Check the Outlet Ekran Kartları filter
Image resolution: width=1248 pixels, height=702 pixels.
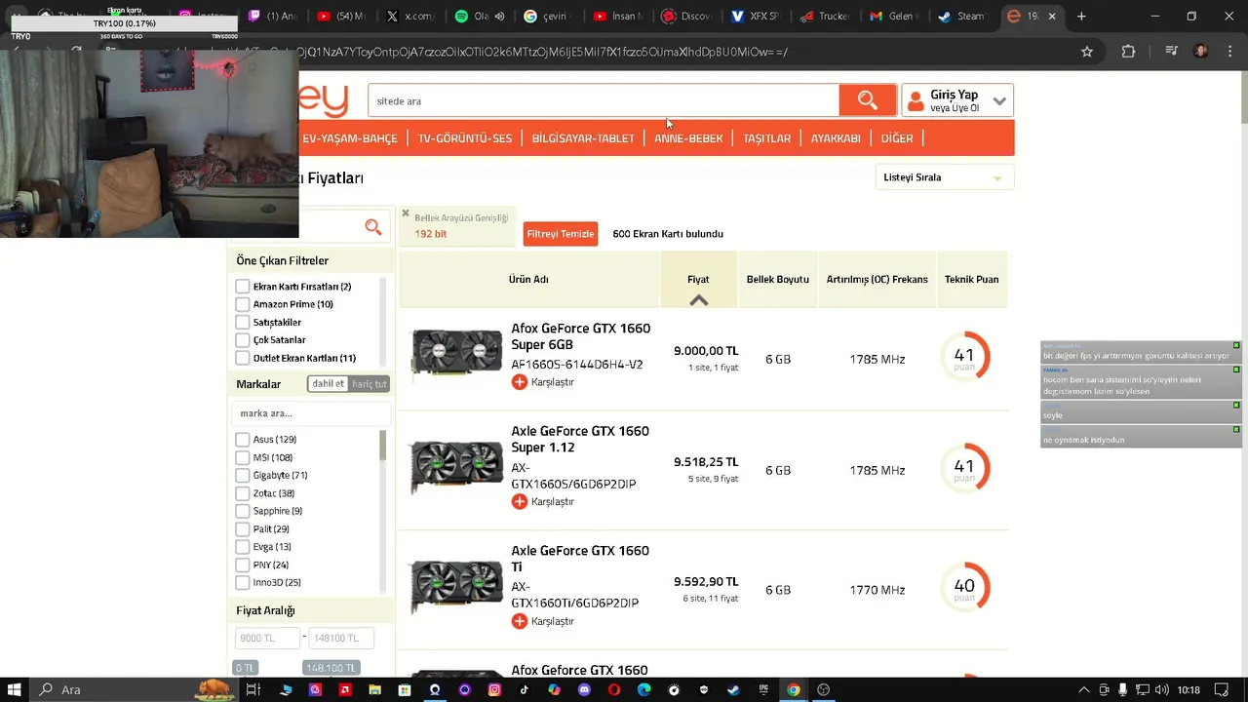coord(243,358)
